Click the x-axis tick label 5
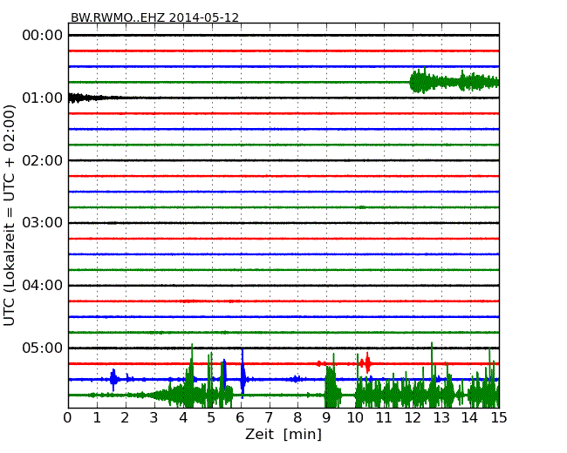567x453 pixels. 212,418
